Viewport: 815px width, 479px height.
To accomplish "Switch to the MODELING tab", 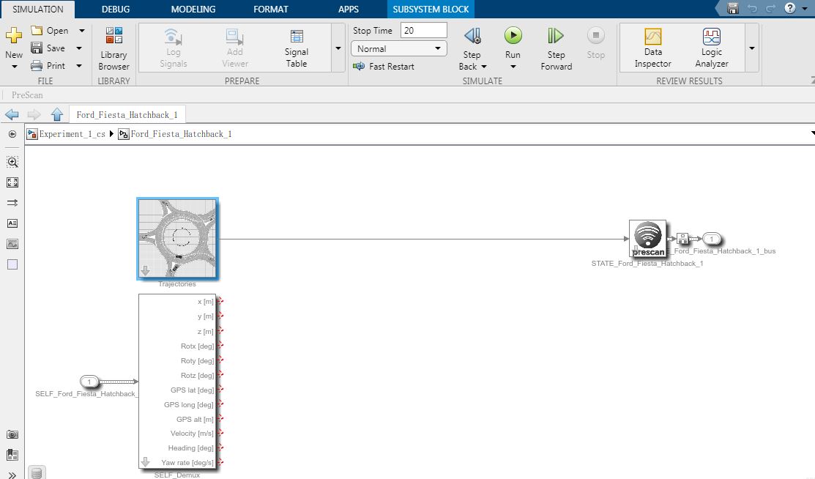I will click(x=193, y=10).
